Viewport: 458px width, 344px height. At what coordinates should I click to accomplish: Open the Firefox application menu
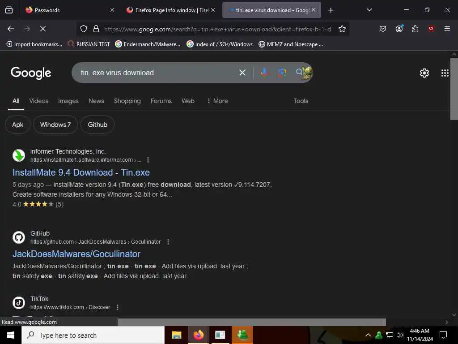(x=447, y=29)
